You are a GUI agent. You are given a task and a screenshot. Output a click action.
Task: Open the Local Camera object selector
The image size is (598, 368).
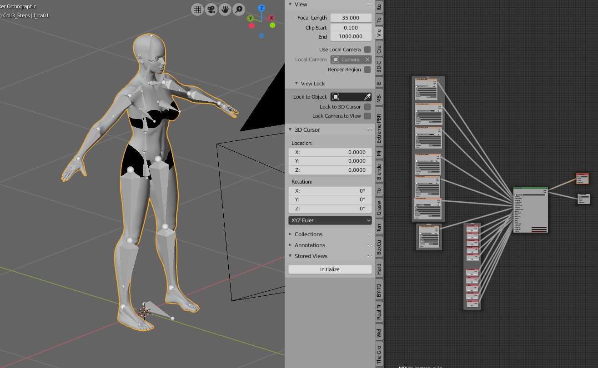(x=351, y=60)
